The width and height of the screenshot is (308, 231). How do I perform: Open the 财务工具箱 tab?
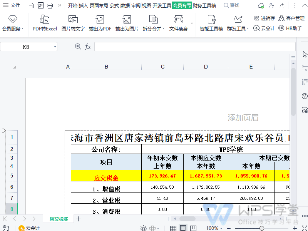tap(204, 5)
